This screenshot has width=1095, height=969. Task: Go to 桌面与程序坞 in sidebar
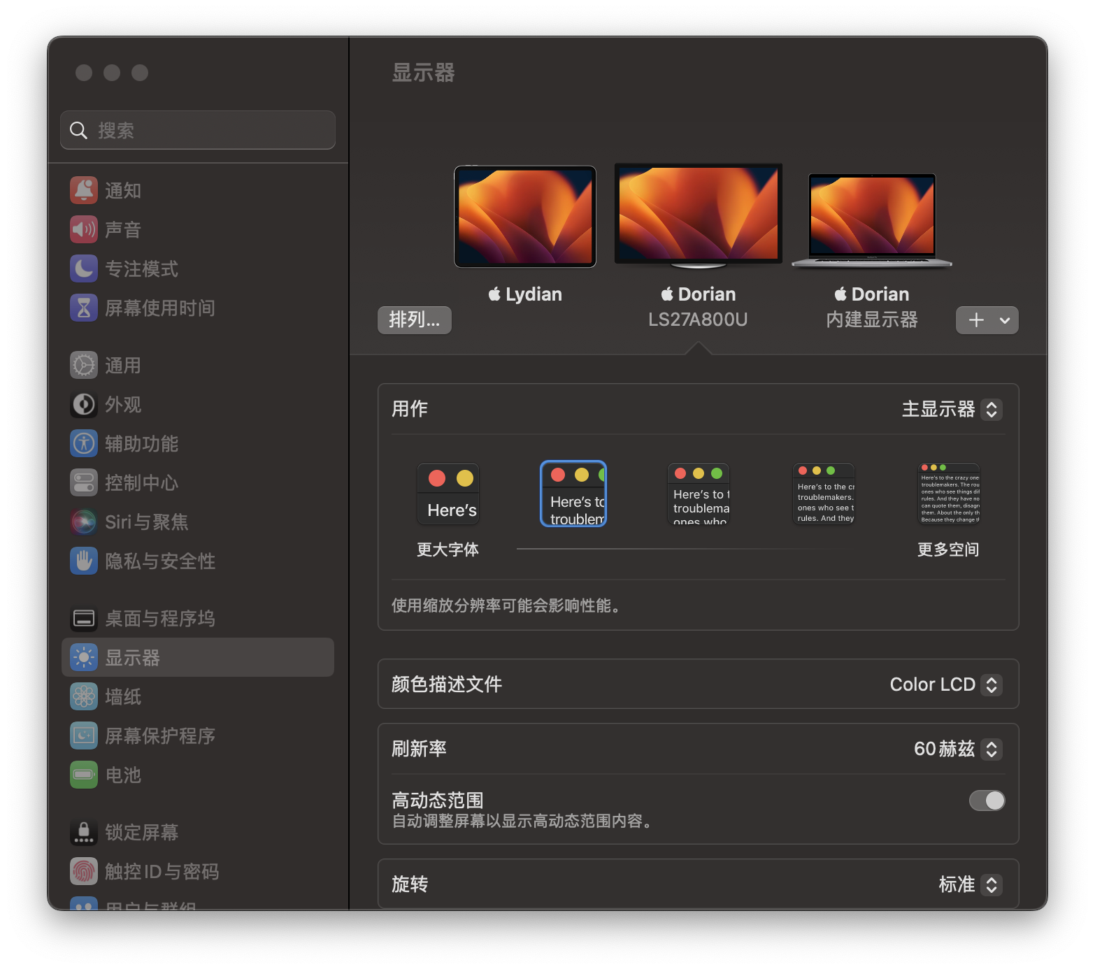coord(159,618)
